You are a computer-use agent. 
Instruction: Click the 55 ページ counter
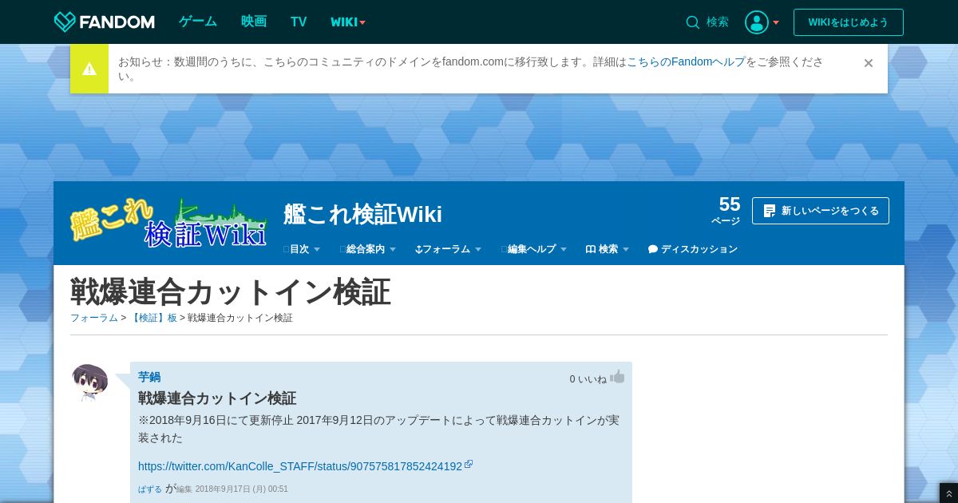coord(726,211)
